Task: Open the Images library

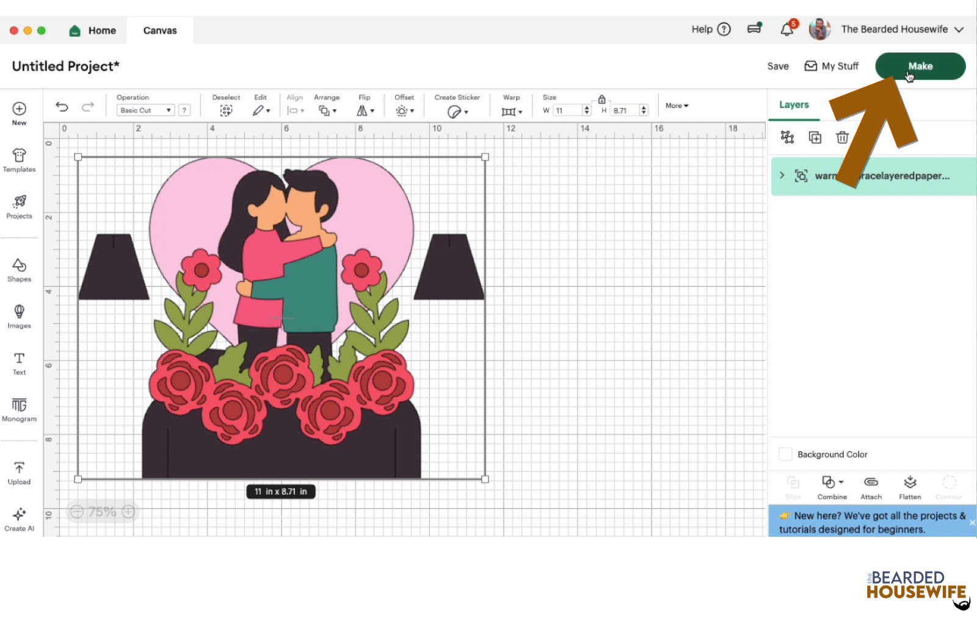Action: (x=19, y=316)
